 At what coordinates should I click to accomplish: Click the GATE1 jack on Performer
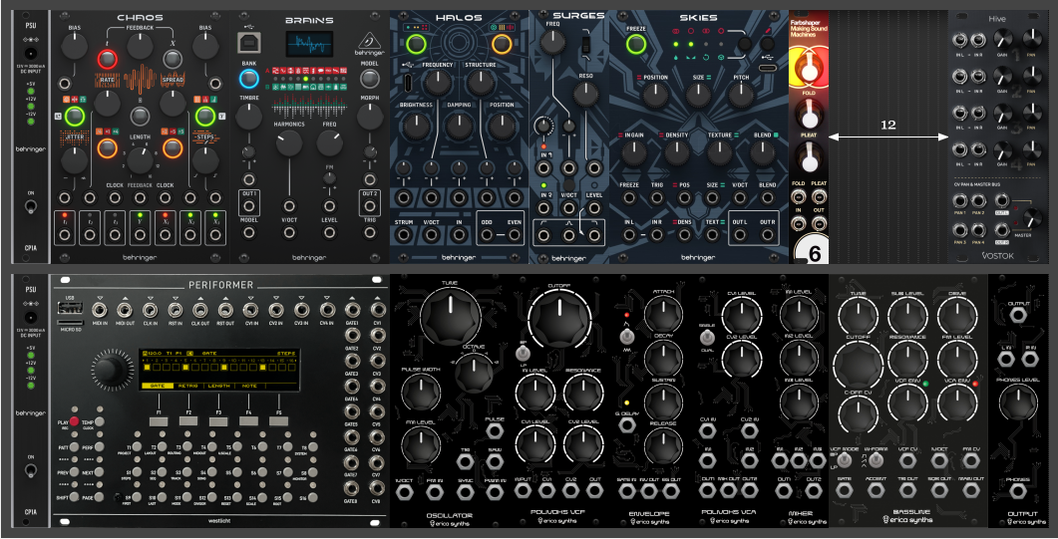tap(352, 309)
